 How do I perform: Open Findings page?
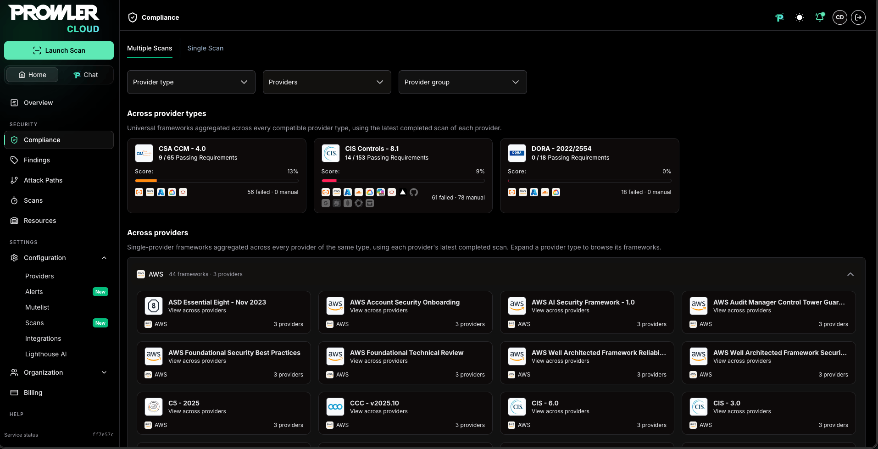point(59,160)
